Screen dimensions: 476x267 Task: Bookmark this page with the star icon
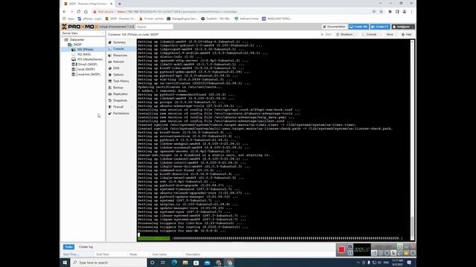382,12
